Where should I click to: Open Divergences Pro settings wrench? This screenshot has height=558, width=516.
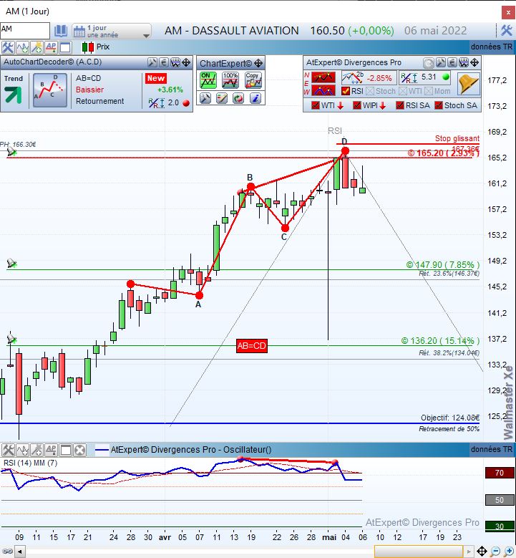441,63
